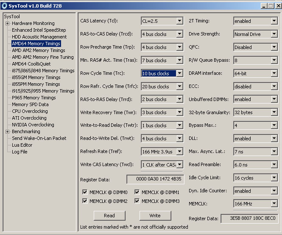Viewport: 282px width, 235px height.
Task: Open the Unbuffered DIMMs dropdown
Action: [256, 99]
